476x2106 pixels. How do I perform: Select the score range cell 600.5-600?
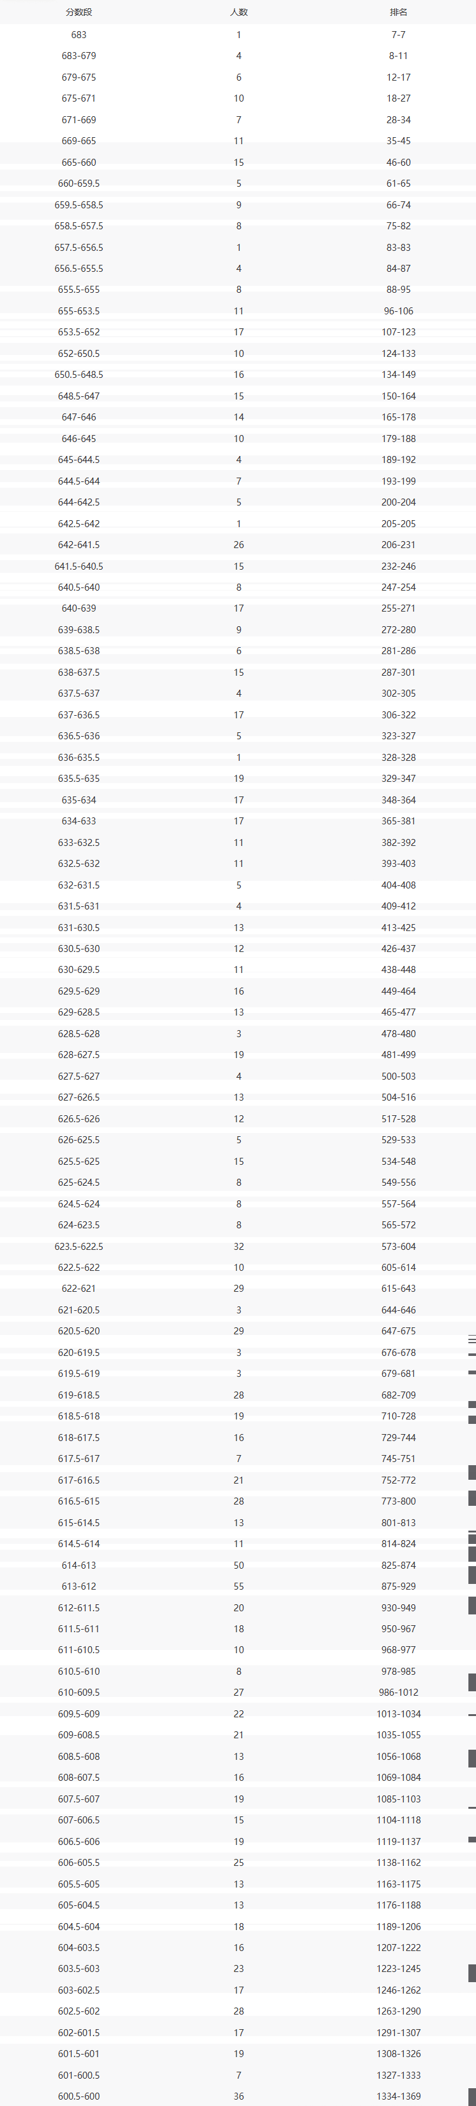pos(79,2096)
